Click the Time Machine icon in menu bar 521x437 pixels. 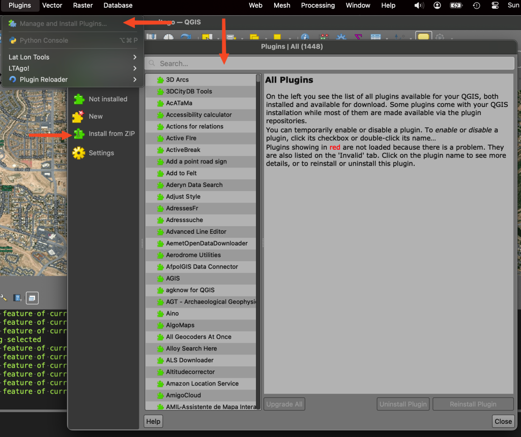[x=476, y=5]
